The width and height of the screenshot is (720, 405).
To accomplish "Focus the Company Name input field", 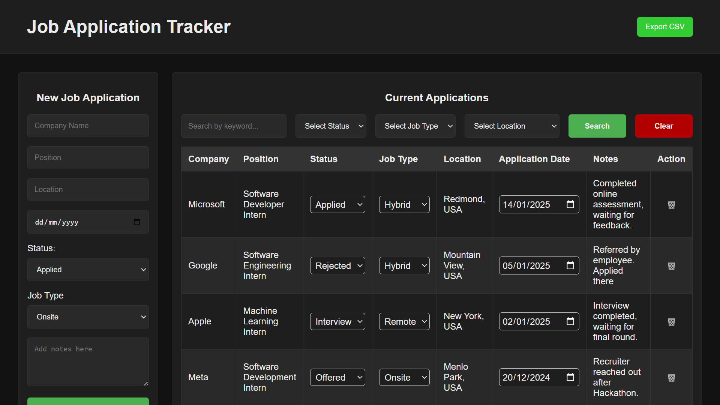I will 88,126.
